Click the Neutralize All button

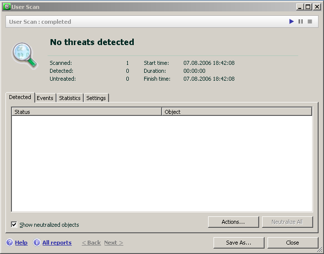click(287, 222)
